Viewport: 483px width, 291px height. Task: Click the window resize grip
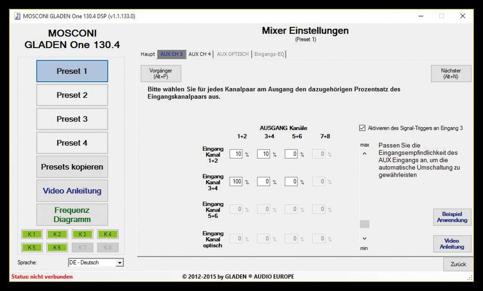(x=470, y=277)
